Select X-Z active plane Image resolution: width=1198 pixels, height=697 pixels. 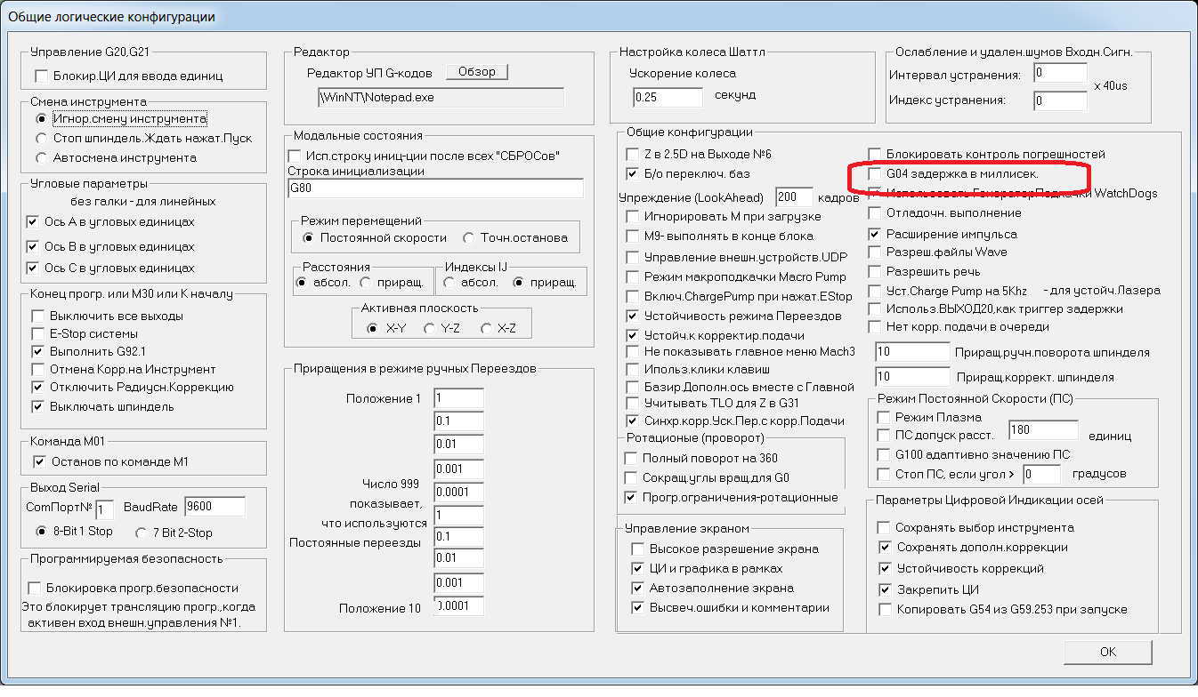(485, 328)
